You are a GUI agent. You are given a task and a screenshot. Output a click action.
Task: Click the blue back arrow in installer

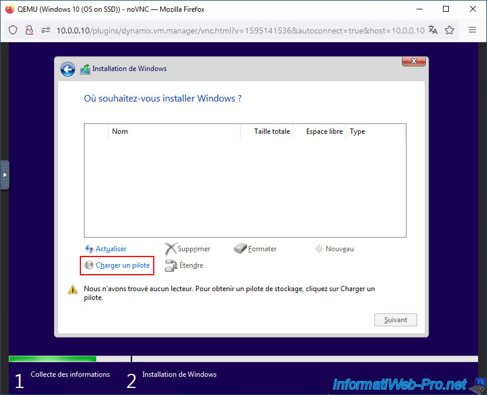tap(67, 69)
